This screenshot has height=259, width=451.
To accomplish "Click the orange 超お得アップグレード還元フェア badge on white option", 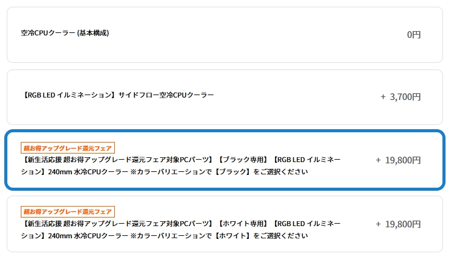I will [x=68, y=211].
